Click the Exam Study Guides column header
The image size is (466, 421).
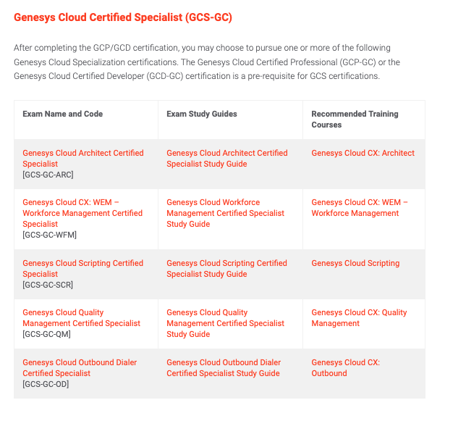point(201,114)
